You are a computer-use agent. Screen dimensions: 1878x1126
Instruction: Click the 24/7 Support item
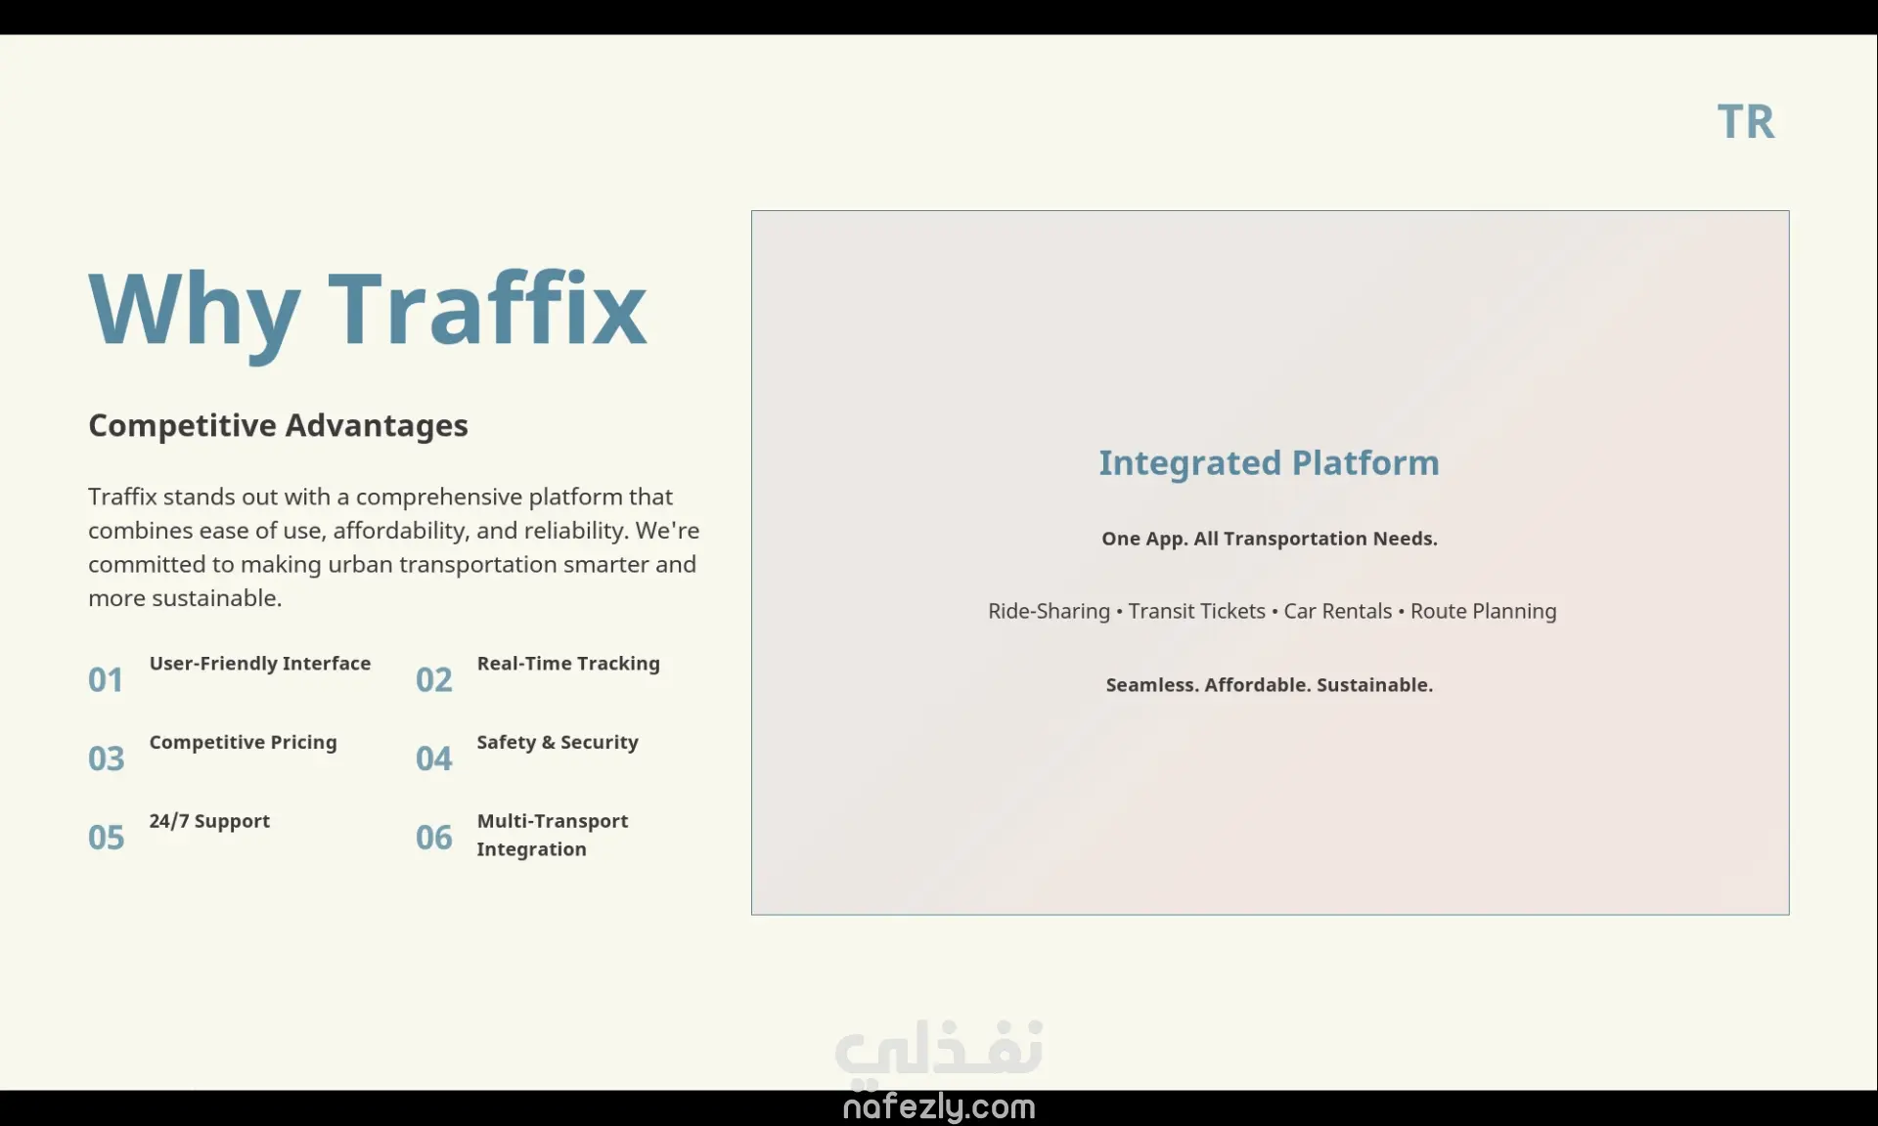(209, 821)
